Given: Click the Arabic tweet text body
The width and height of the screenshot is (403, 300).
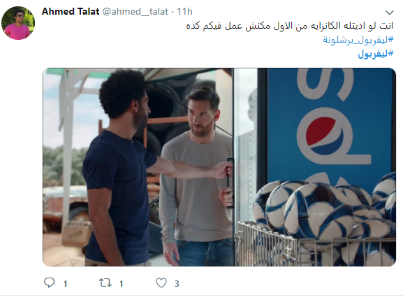Looking at the screenshot, I should tap(290, 26).
